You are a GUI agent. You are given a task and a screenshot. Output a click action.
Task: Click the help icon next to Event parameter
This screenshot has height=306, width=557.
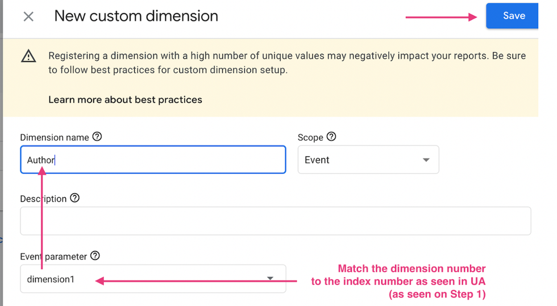tap(95, 256)
